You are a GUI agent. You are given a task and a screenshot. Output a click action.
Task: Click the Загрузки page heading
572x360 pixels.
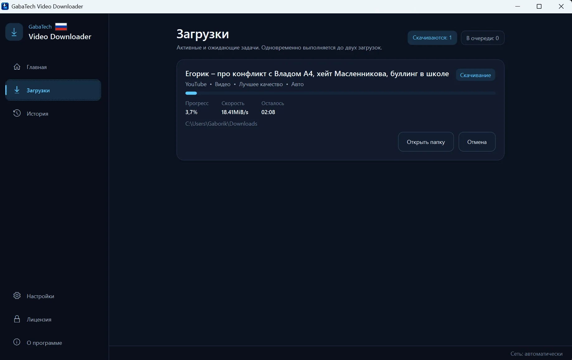(203, 34)
